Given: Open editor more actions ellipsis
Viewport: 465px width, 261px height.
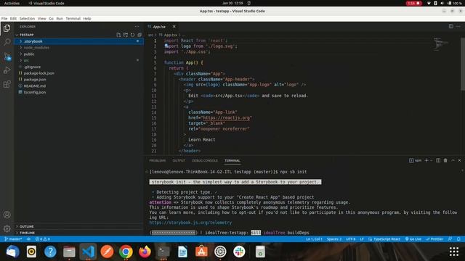Looking at the screenshot, I should [458, 26].
